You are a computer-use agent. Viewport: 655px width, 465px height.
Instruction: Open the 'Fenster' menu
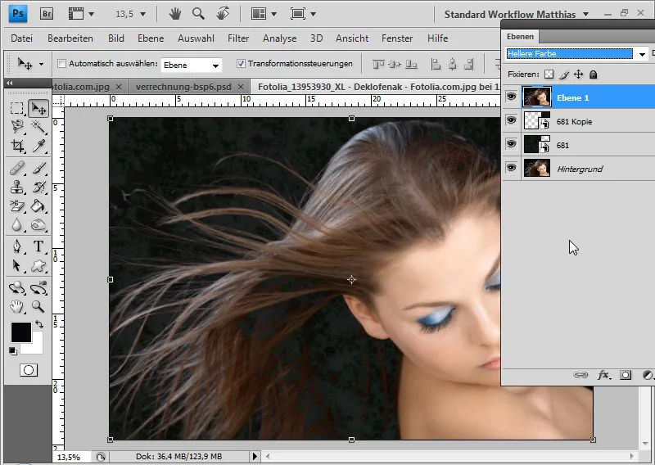pos(397,38)
